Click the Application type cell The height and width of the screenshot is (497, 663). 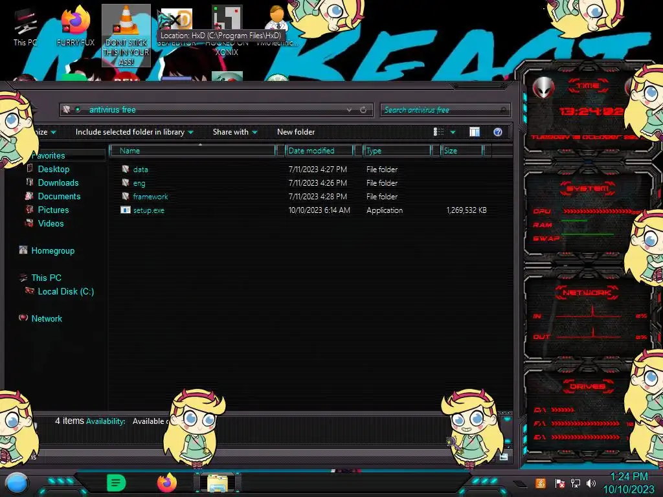(385, 210)
